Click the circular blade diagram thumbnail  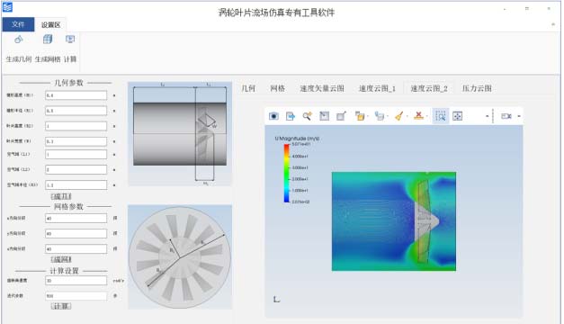[x=180, y=257]
